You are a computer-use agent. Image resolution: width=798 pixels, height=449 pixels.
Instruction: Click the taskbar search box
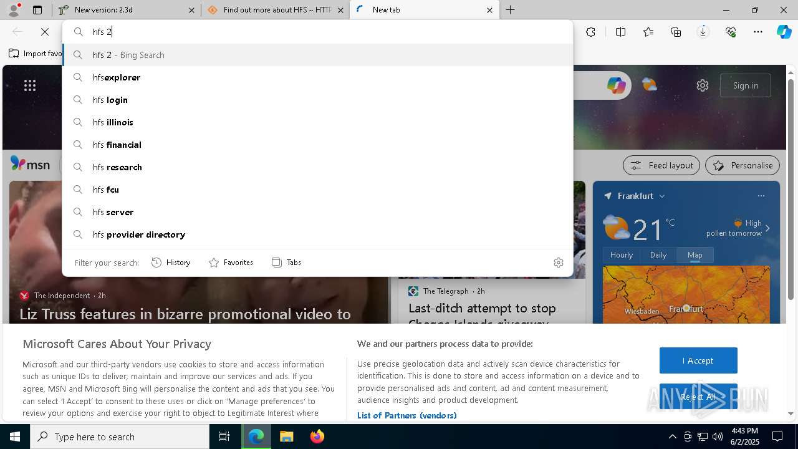[x=120, y=437]
